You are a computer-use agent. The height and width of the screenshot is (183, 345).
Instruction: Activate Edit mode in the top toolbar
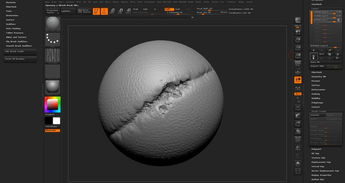[x=96, y=11]
